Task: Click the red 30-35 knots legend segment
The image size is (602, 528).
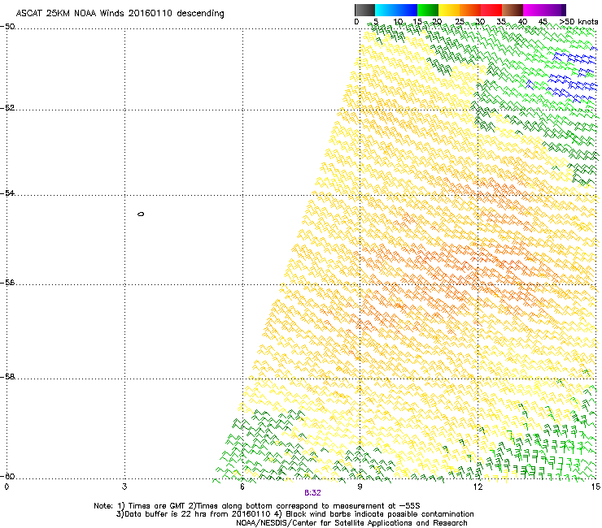Action: tap(491, 10)
